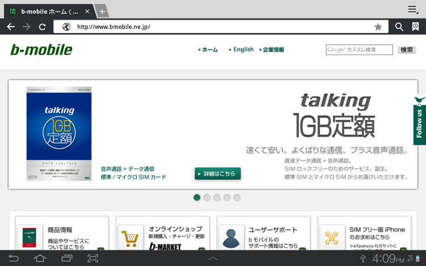Open the オンラインショップ card
Image resolution: width=426 pixels, height=266 pixels.
(x=163, y=233)
